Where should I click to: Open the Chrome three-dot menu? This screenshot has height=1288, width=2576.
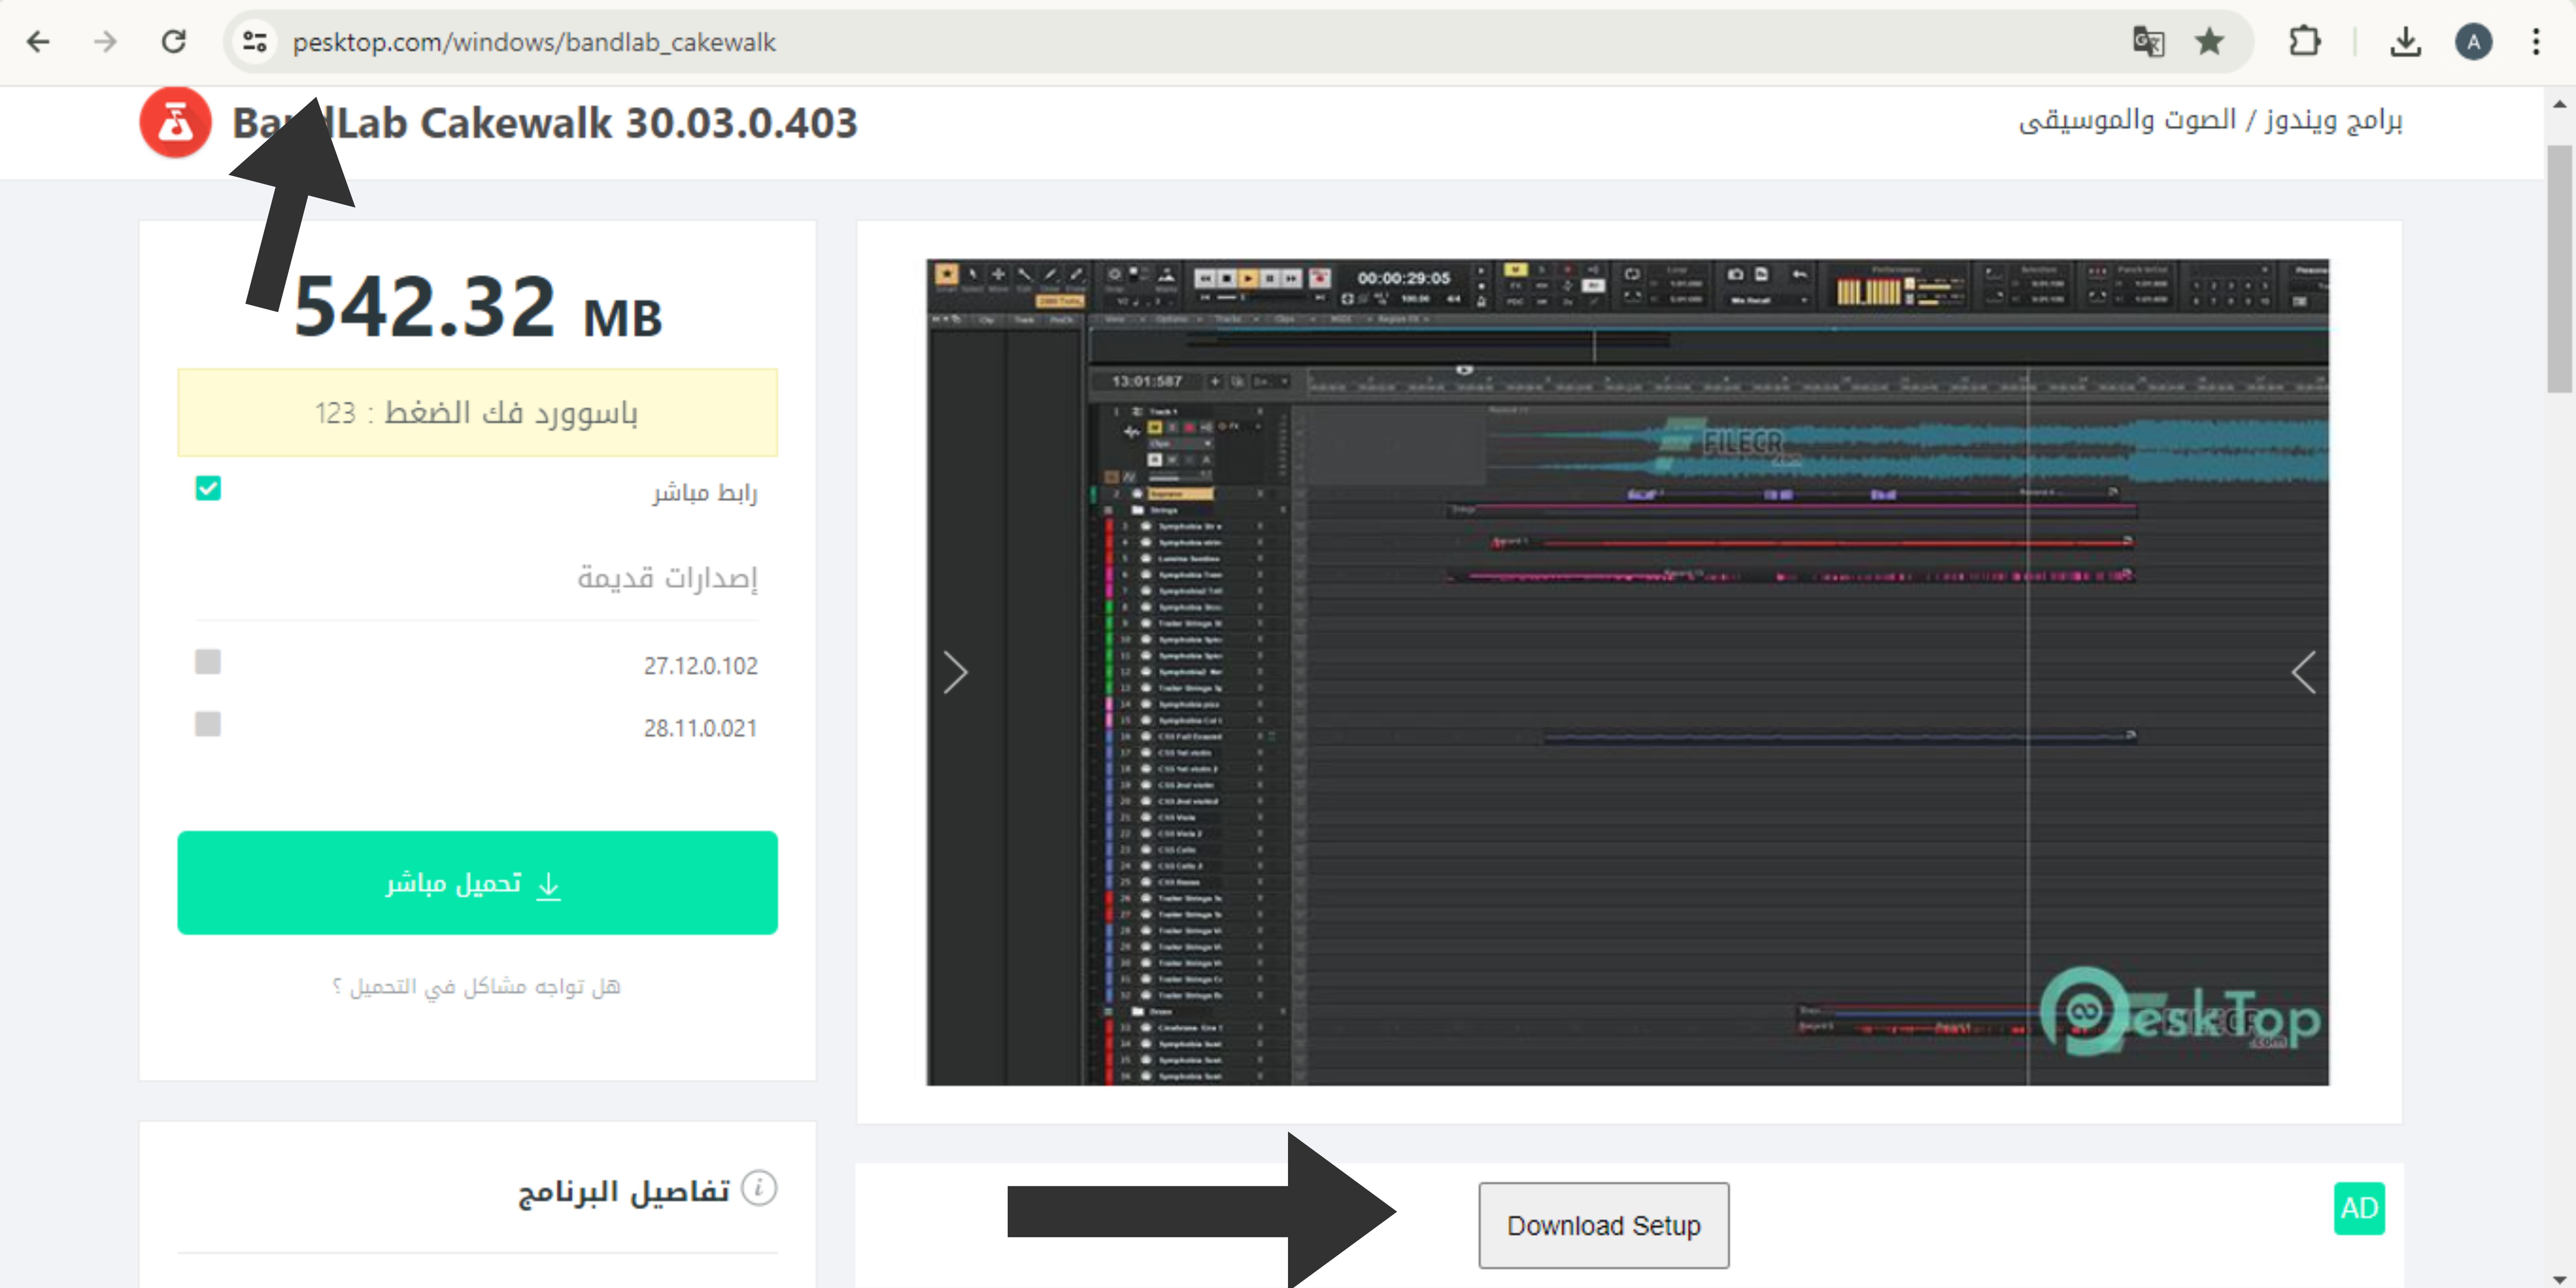pyautogui.click(x=2536, y=42)
